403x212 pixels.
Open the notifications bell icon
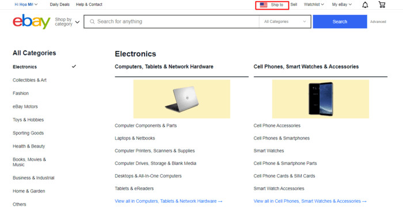tap(365, 5)
